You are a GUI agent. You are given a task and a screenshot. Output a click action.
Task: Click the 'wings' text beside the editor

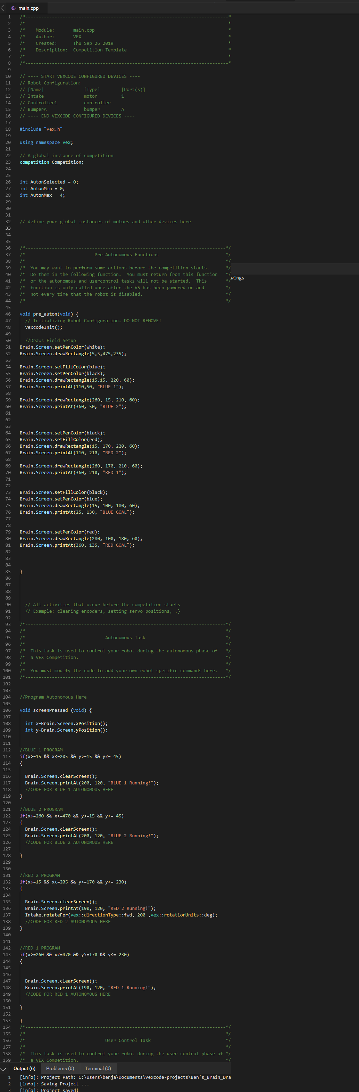(237, 278)
